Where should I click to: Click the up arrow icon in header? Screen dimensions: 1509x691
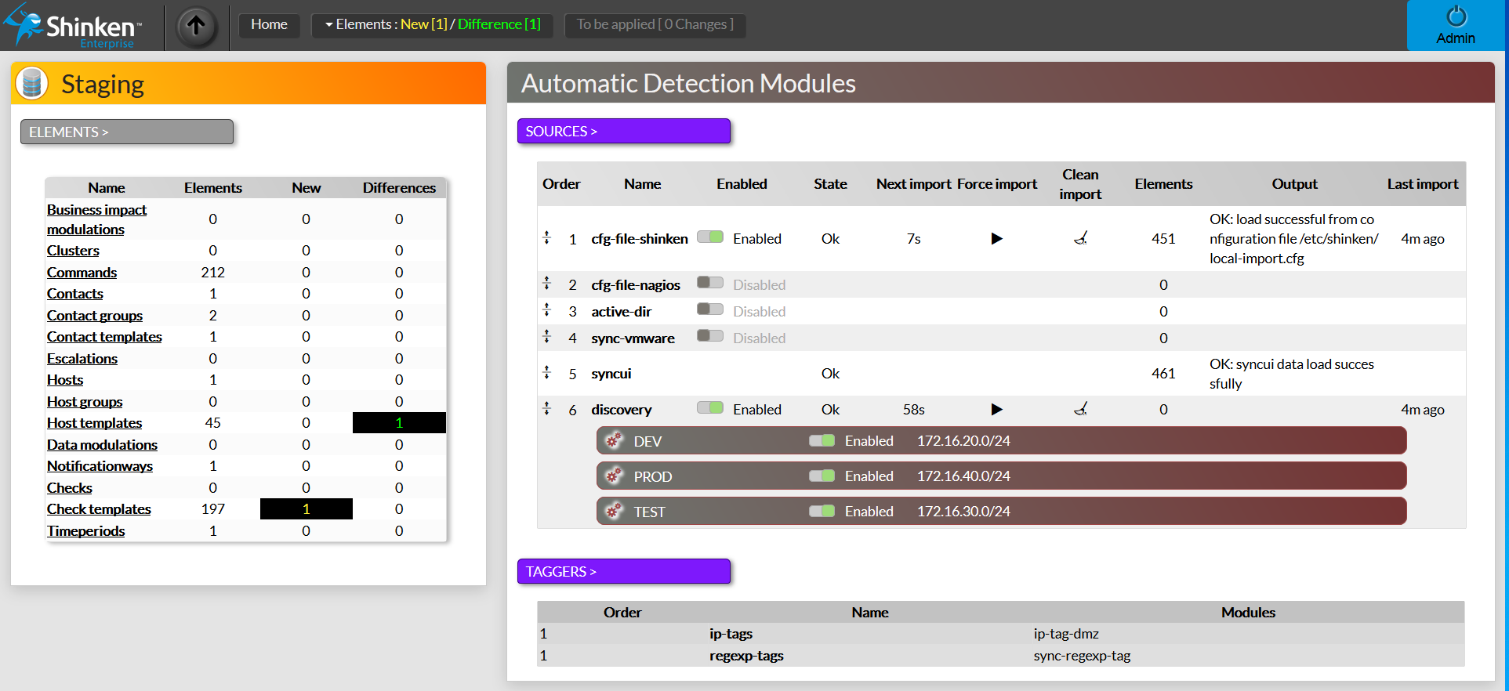pos(196,26)
